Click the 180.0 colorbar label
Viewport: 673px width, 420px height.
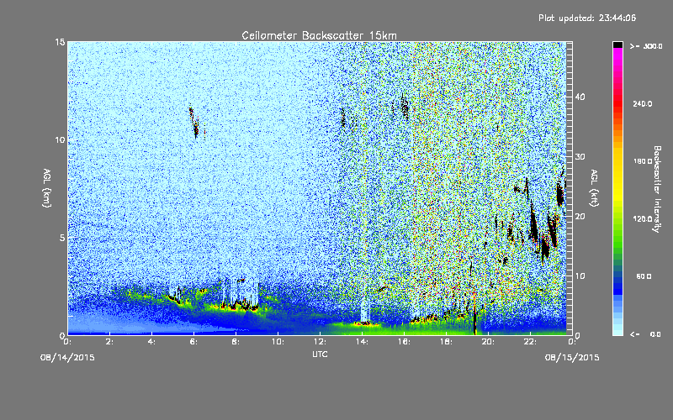tap(643, 161)
